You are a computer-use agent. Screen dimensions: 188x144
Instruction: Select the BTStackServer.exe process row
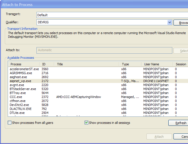(x=98, y=89)
